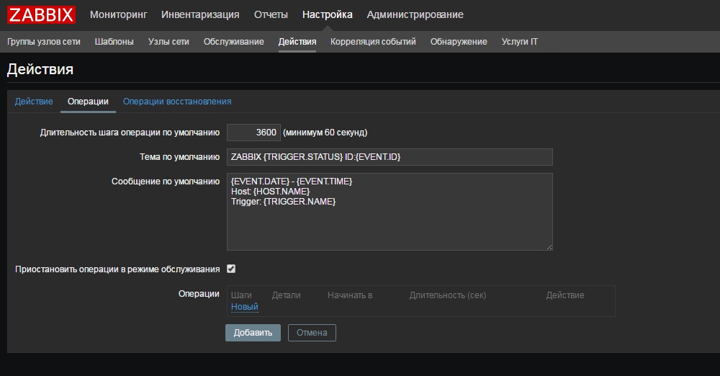The height and width of the screenshot is (376, 720).
Task: Click the step duration field 3600
Action: coord(253,133)
